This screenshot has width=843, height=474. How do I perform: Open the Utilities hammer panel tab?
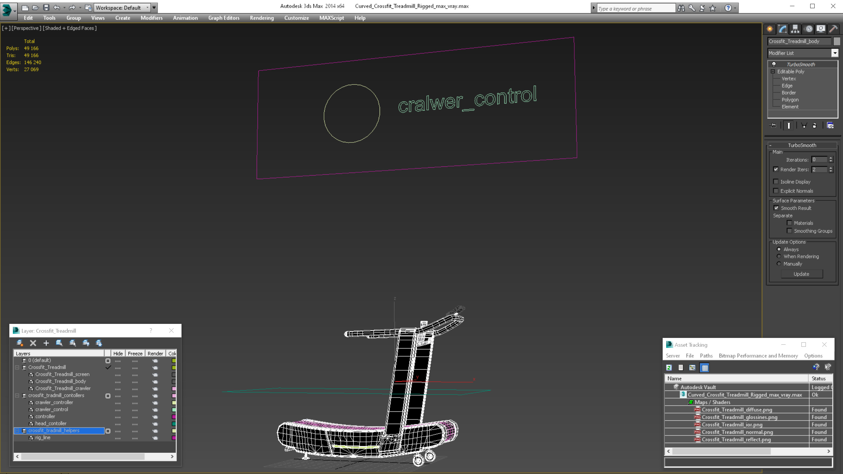point(833,29)
